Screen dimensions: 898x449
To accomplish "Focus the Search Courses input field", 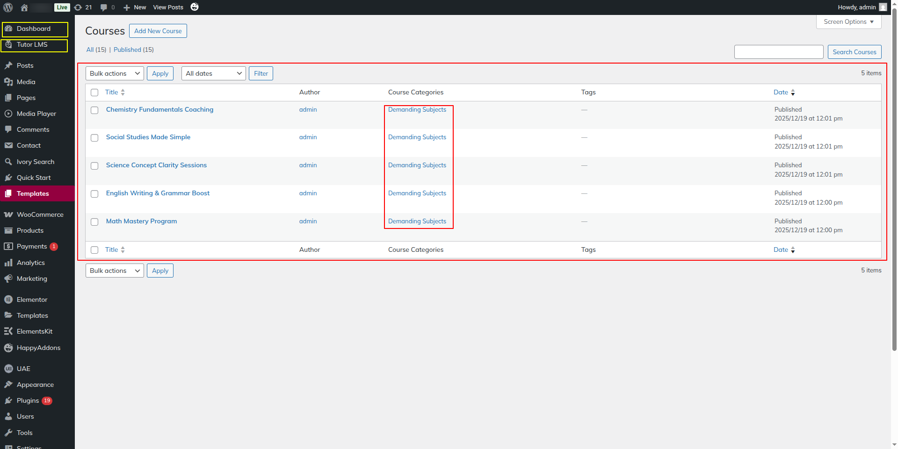I will click(x=778, y=52).
